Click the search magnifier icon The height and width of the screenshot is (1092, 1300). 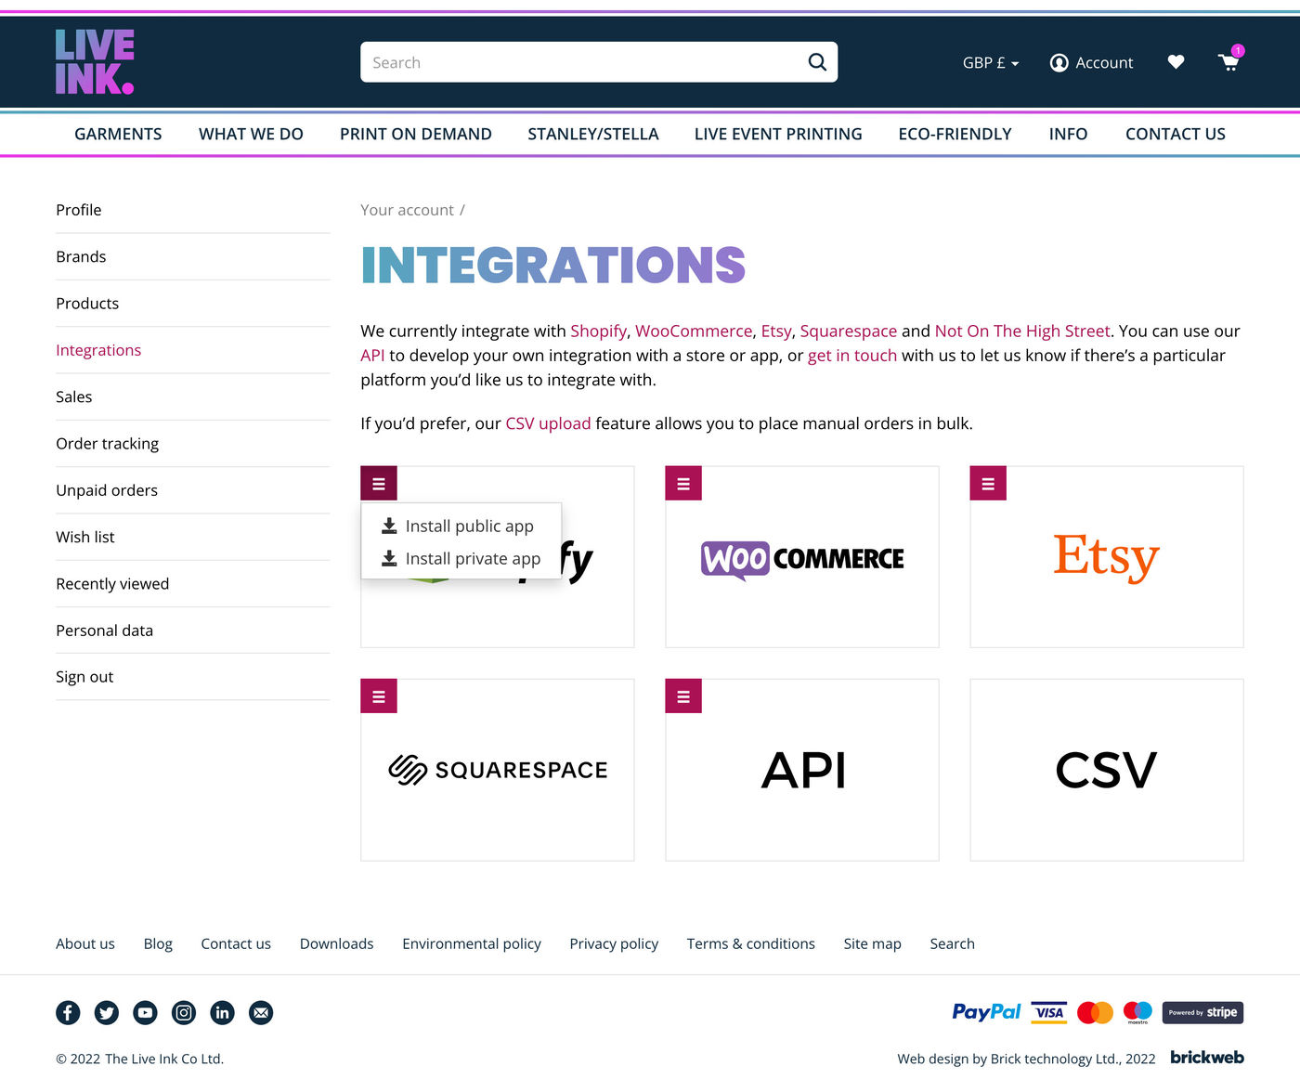coord(816,62)
